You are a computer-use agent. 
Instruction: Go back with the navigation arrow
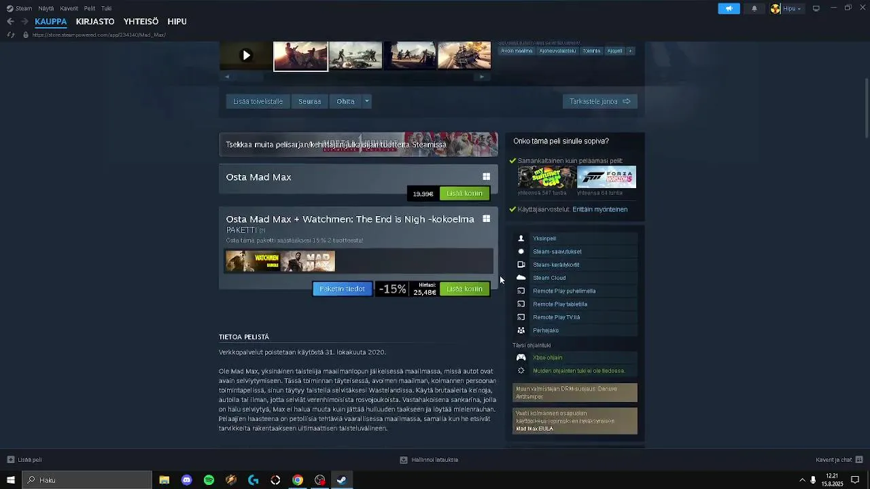coord(10,22)
